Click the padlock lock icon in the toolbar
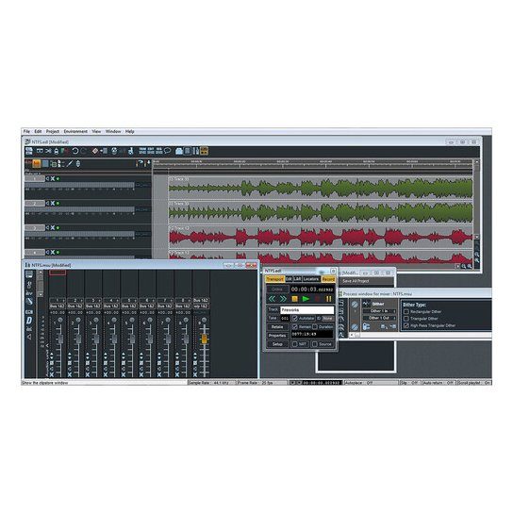This screenshot has height=513, width=513. click(57, 151)
